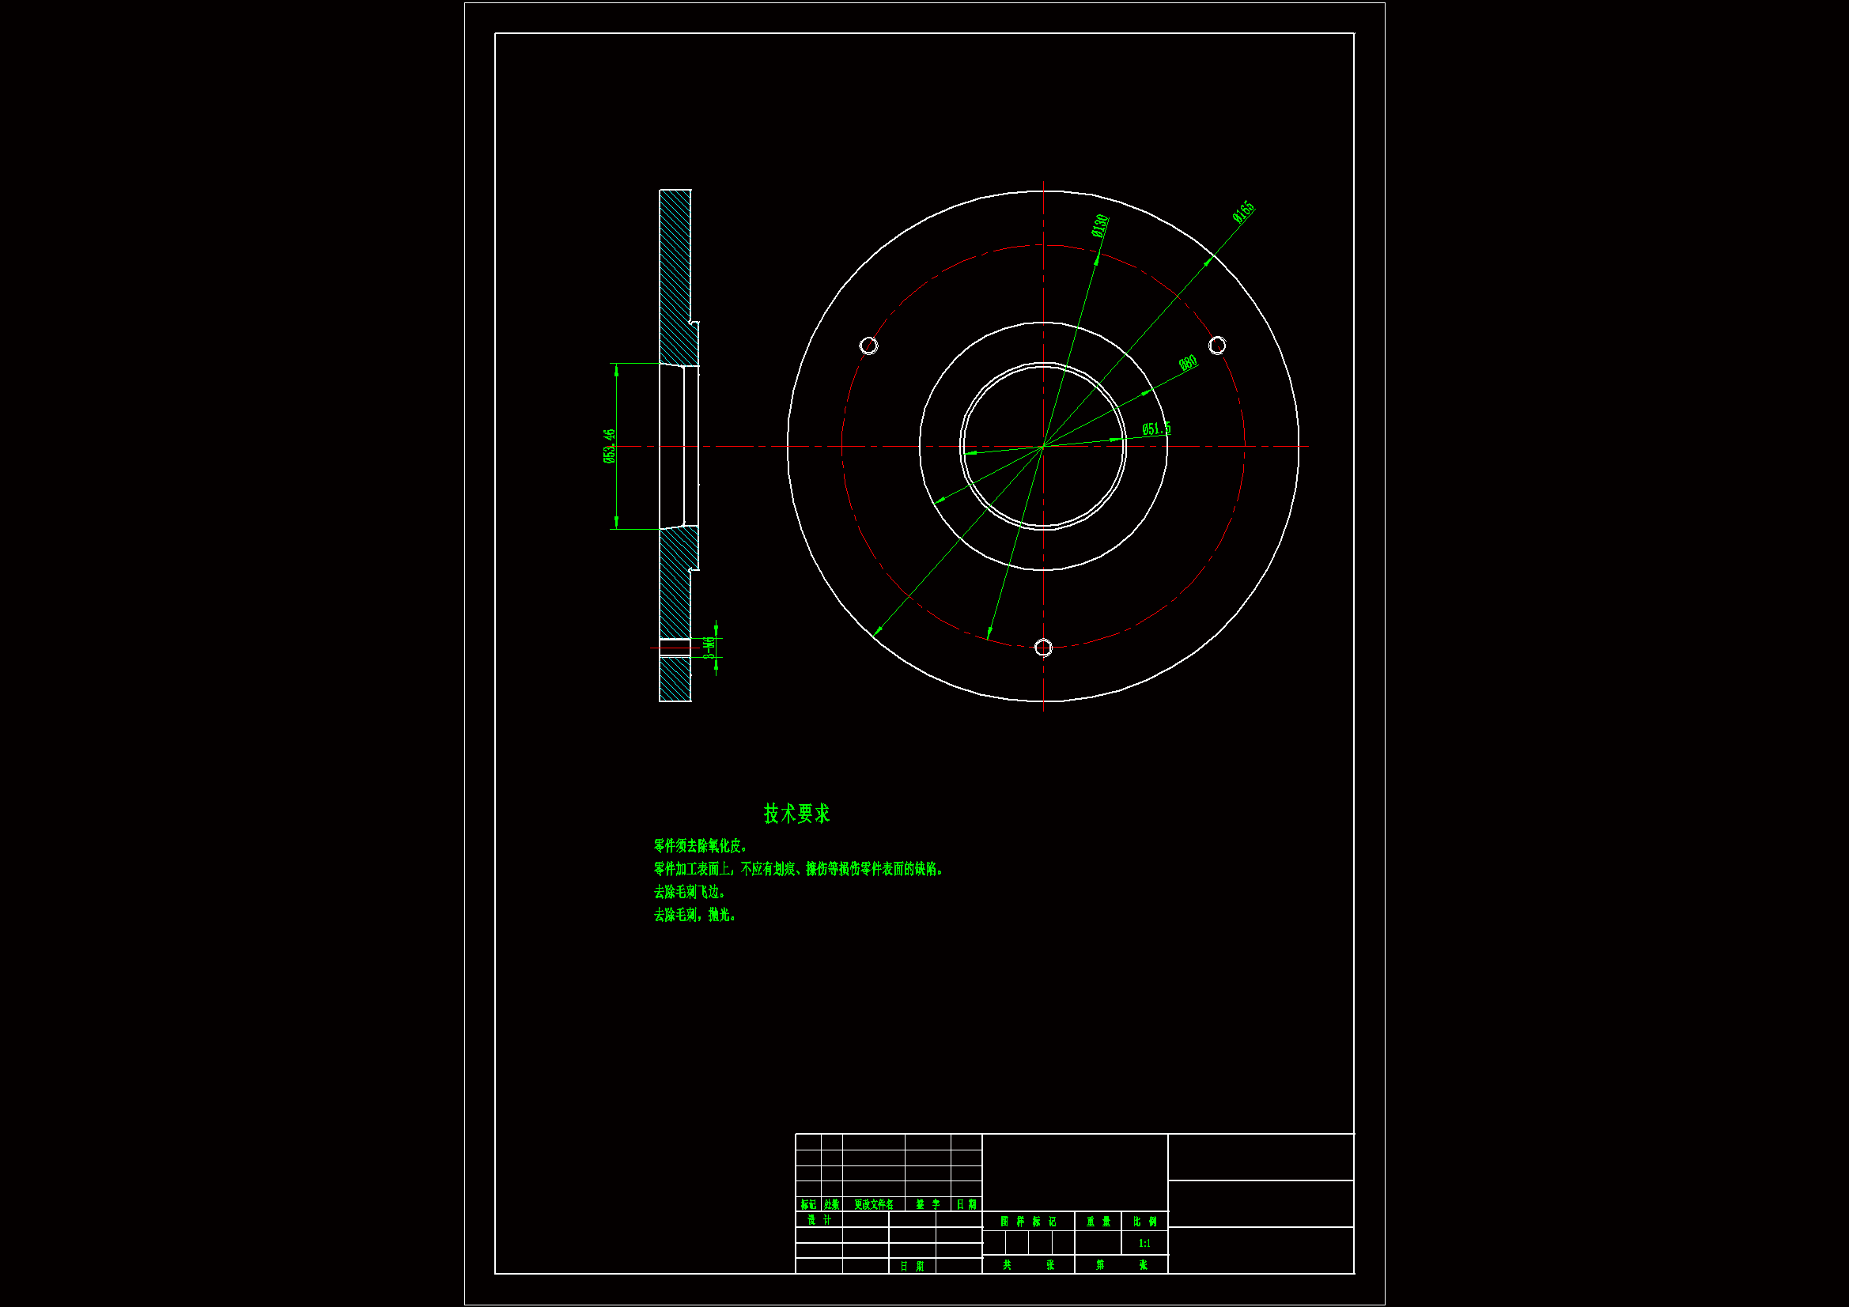Screen dimensions: 1849x1307
Task: Select the 去除毛刺，抛光 note line
Action: click(694, 915)
